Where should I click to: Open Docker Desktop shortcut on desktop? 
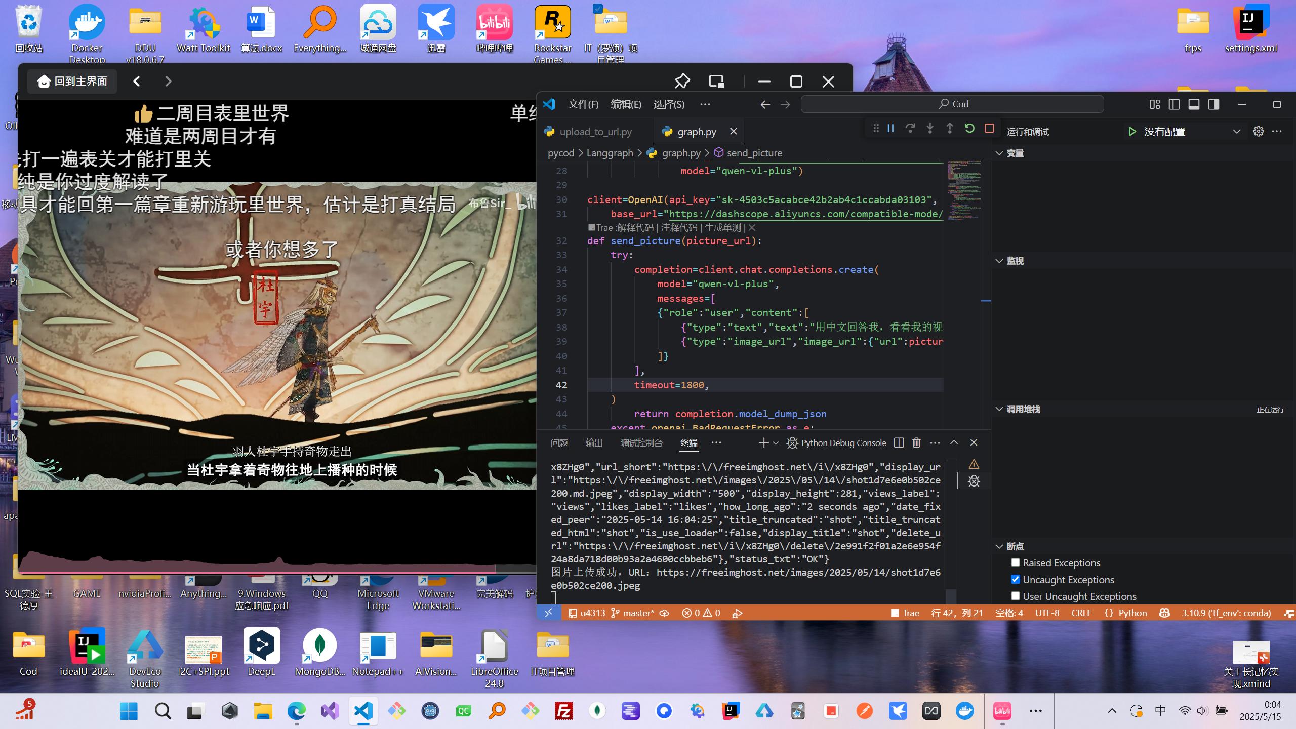[87, 33]
